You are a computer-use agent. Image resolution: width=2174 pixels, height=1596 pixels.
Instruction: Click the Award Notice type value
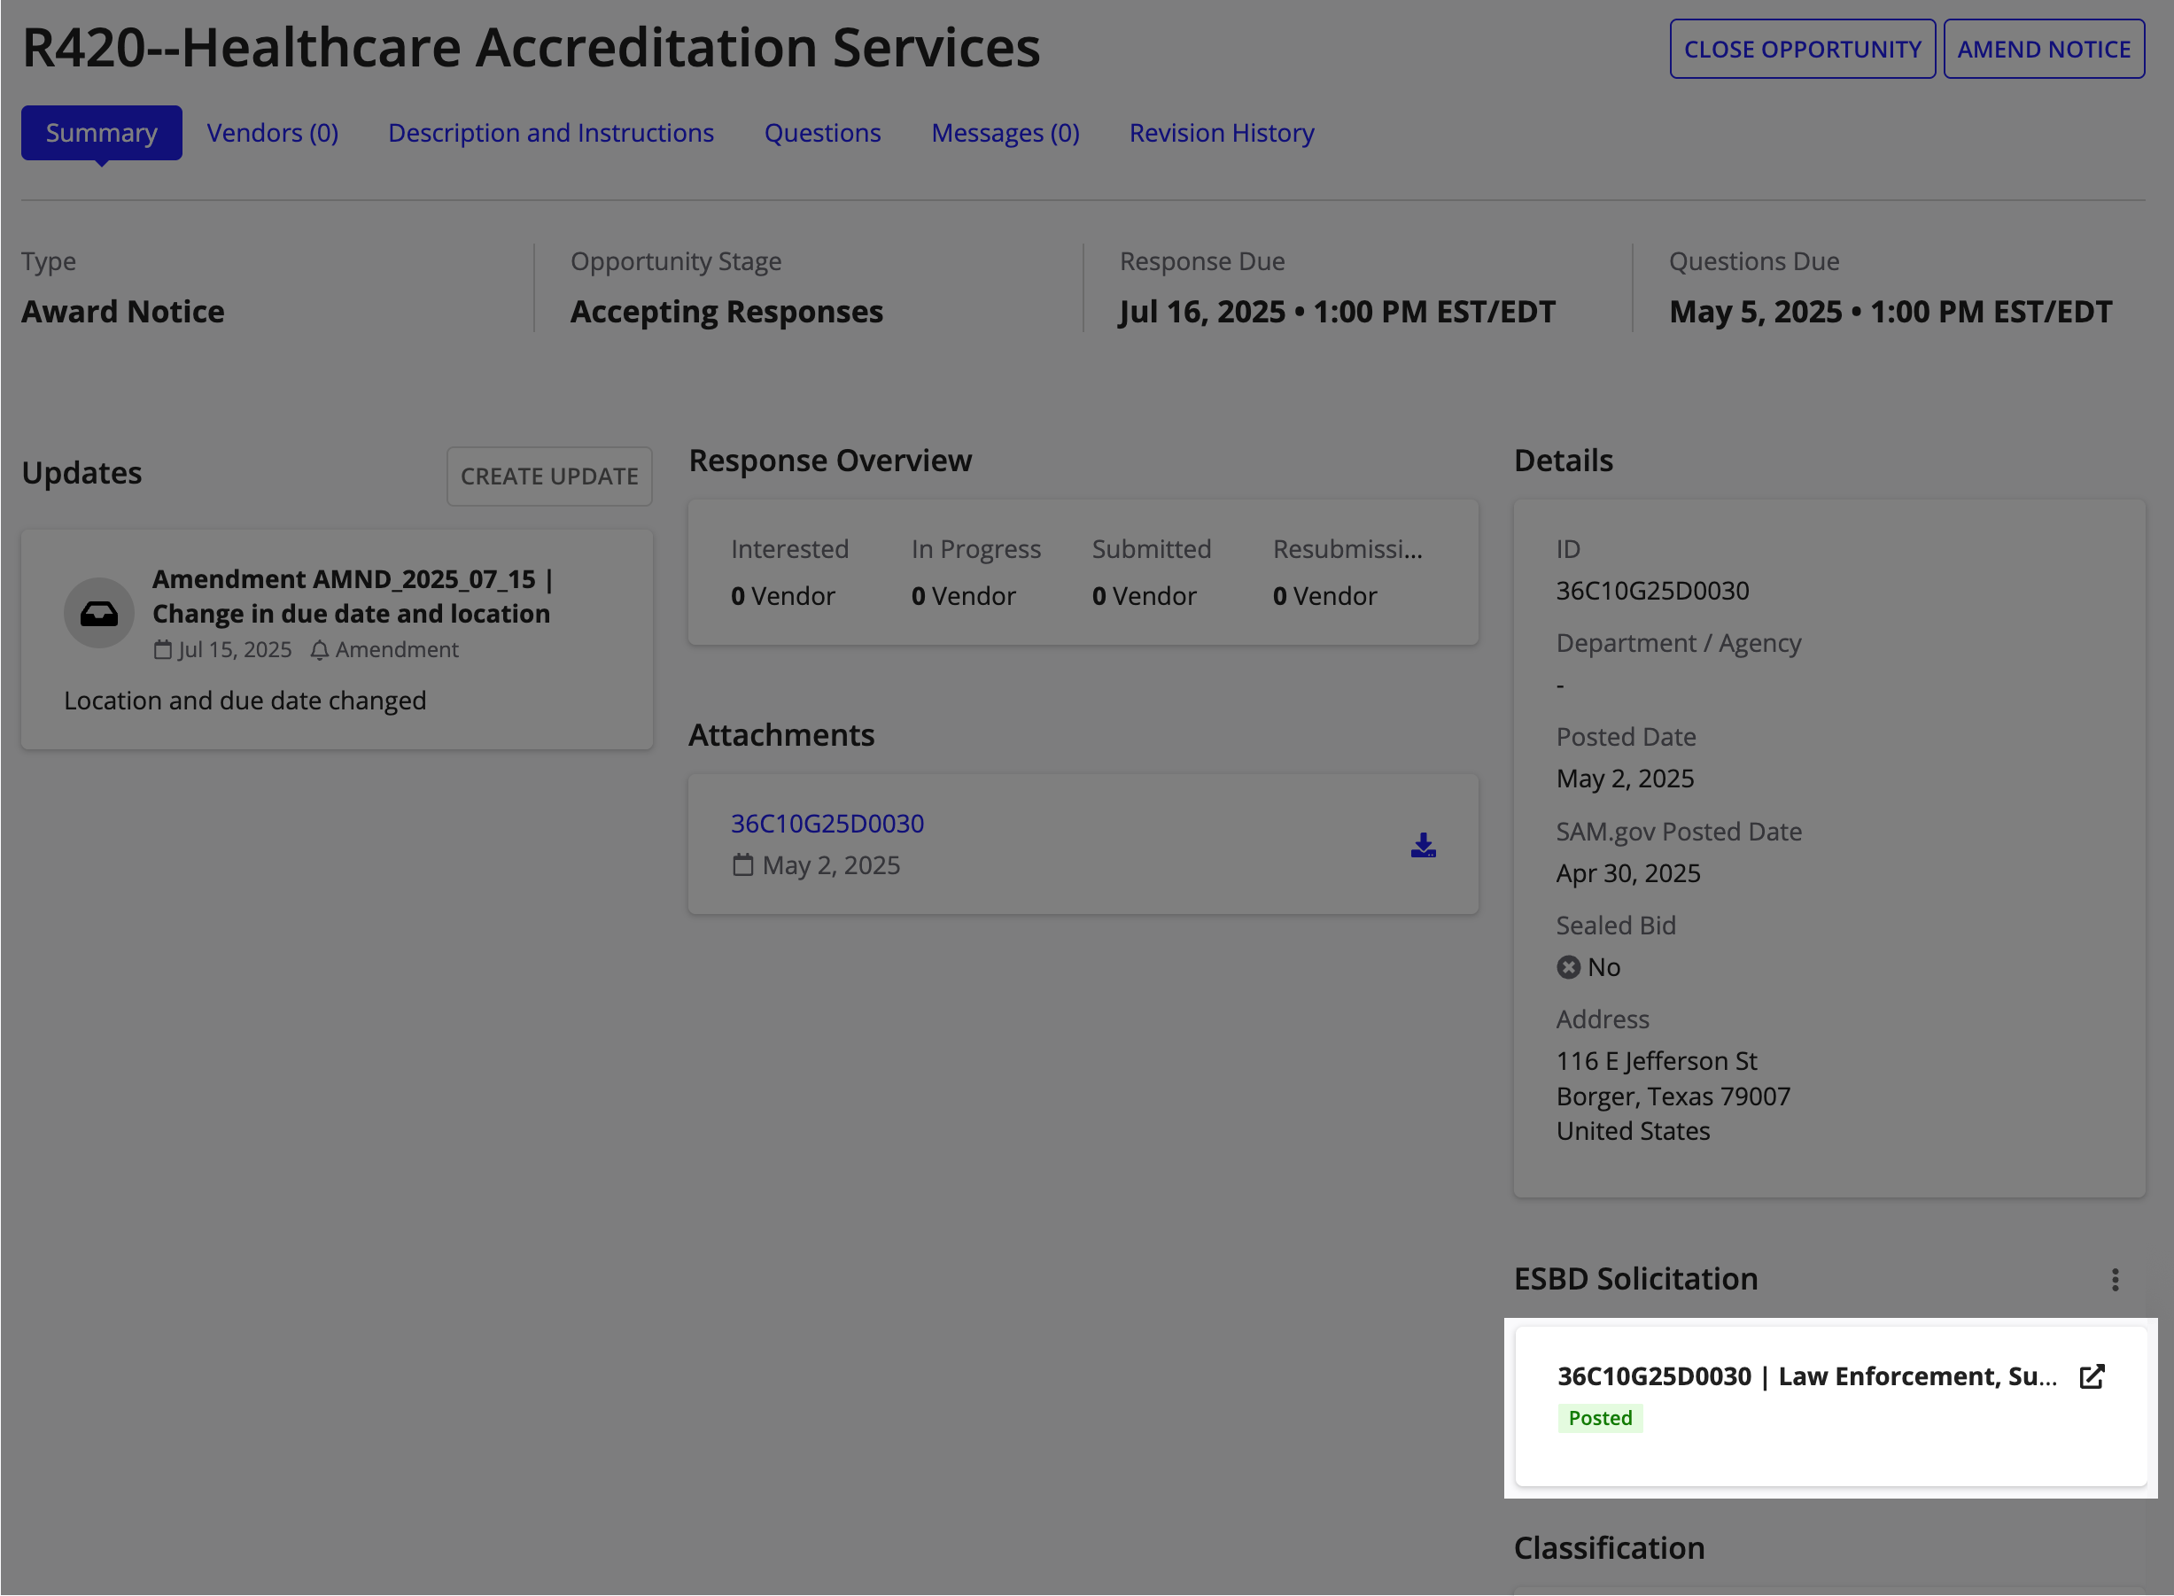point(123,312)
